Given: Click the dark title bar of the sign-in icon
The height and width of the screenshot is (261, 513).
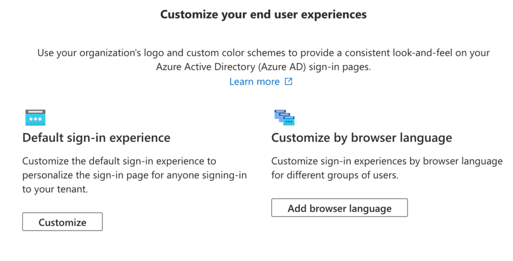Looking at the screenshot, I should coord(36,112).
